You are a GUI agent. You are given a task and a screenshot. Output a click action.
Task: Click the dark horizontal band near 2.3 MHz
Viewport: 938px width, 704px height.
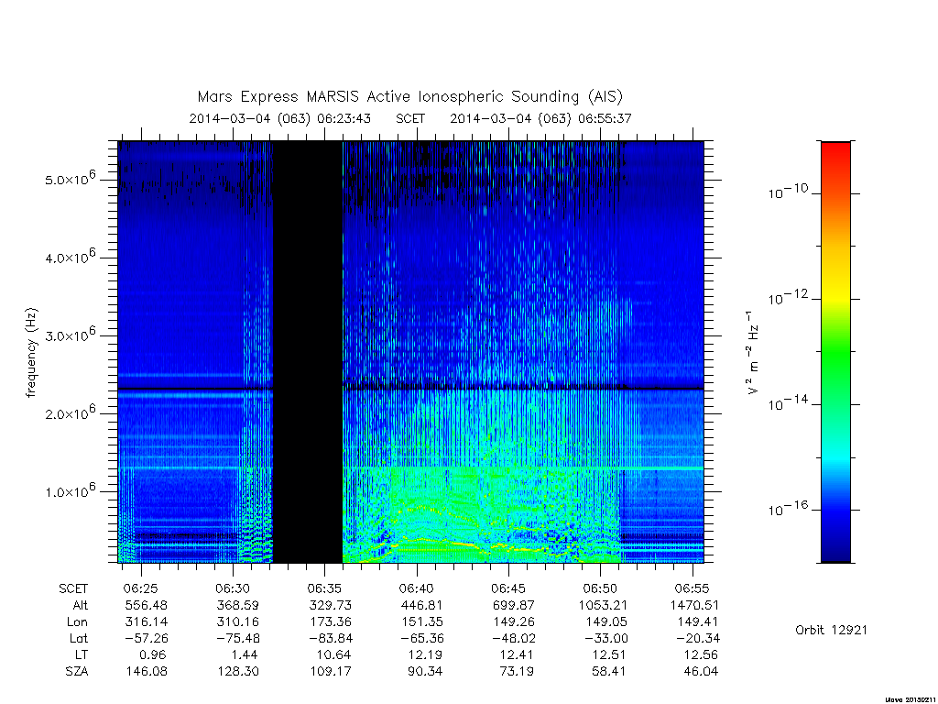tap(410, 389)
